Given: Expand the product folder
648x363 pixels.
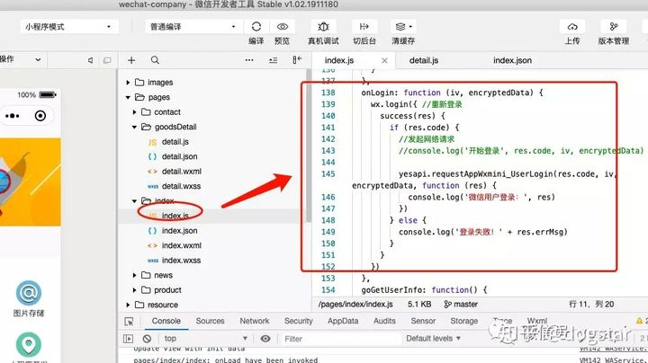Looking at the screenshot, I should point(134,290).
